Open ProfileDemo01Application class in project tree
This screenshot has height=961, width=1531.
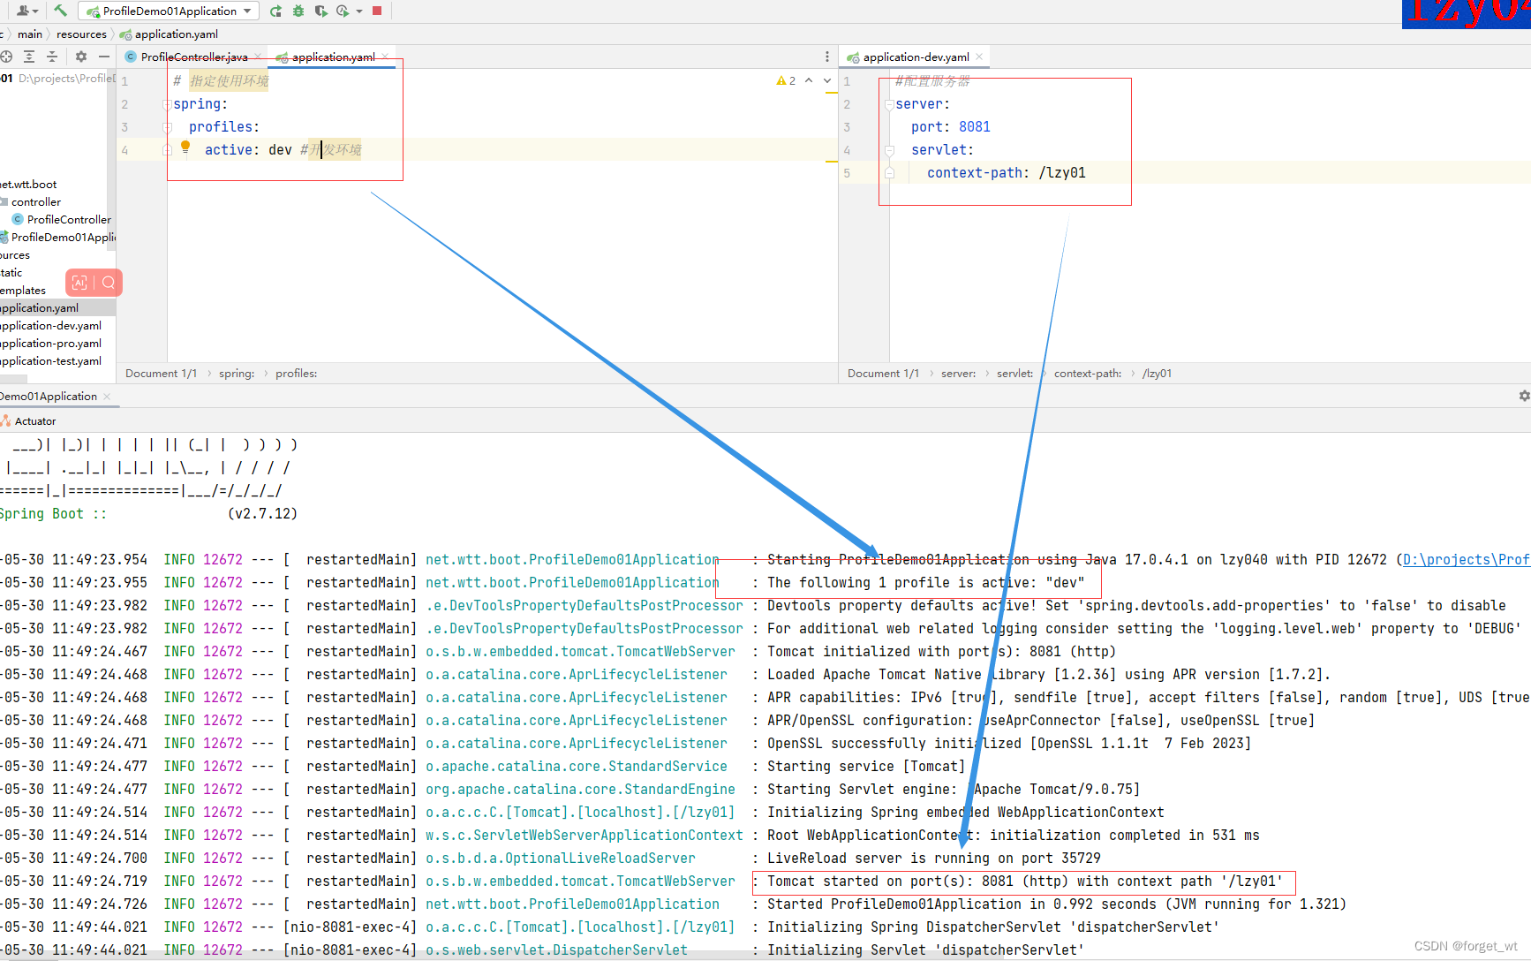58,238
